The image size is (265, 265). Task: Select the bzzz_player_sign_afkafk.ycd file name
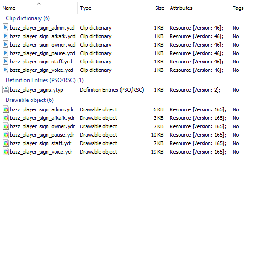point(43,36)
